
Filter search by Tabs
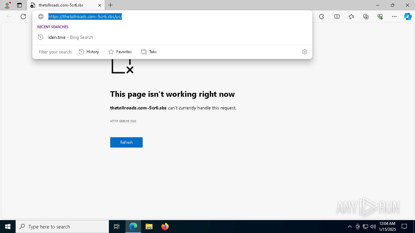[x=149, y=52]
